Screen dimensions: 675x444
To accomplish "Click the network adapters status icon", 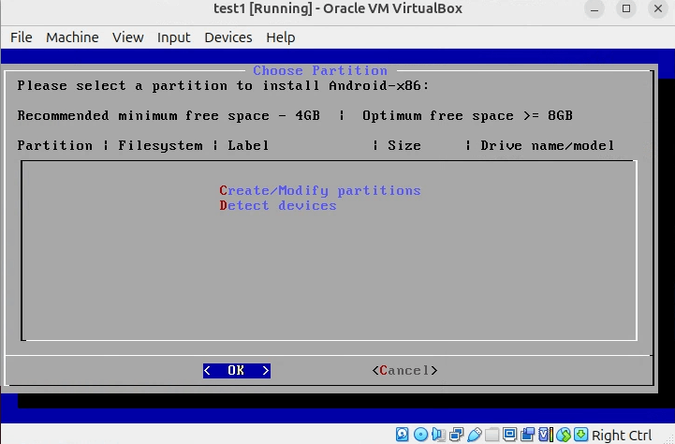I will click(456, 435).
